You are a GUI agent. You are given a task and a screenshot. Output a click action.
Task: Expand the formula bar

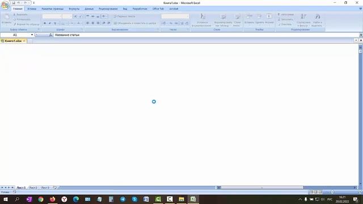[x=361, y=35]
